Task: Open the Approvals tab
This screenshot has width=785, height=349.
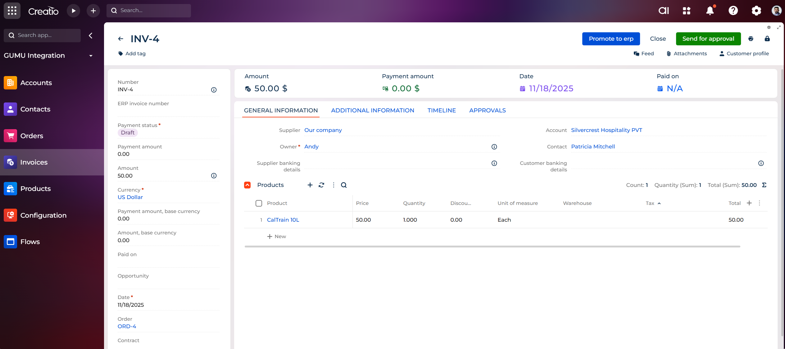Action: 487,111
